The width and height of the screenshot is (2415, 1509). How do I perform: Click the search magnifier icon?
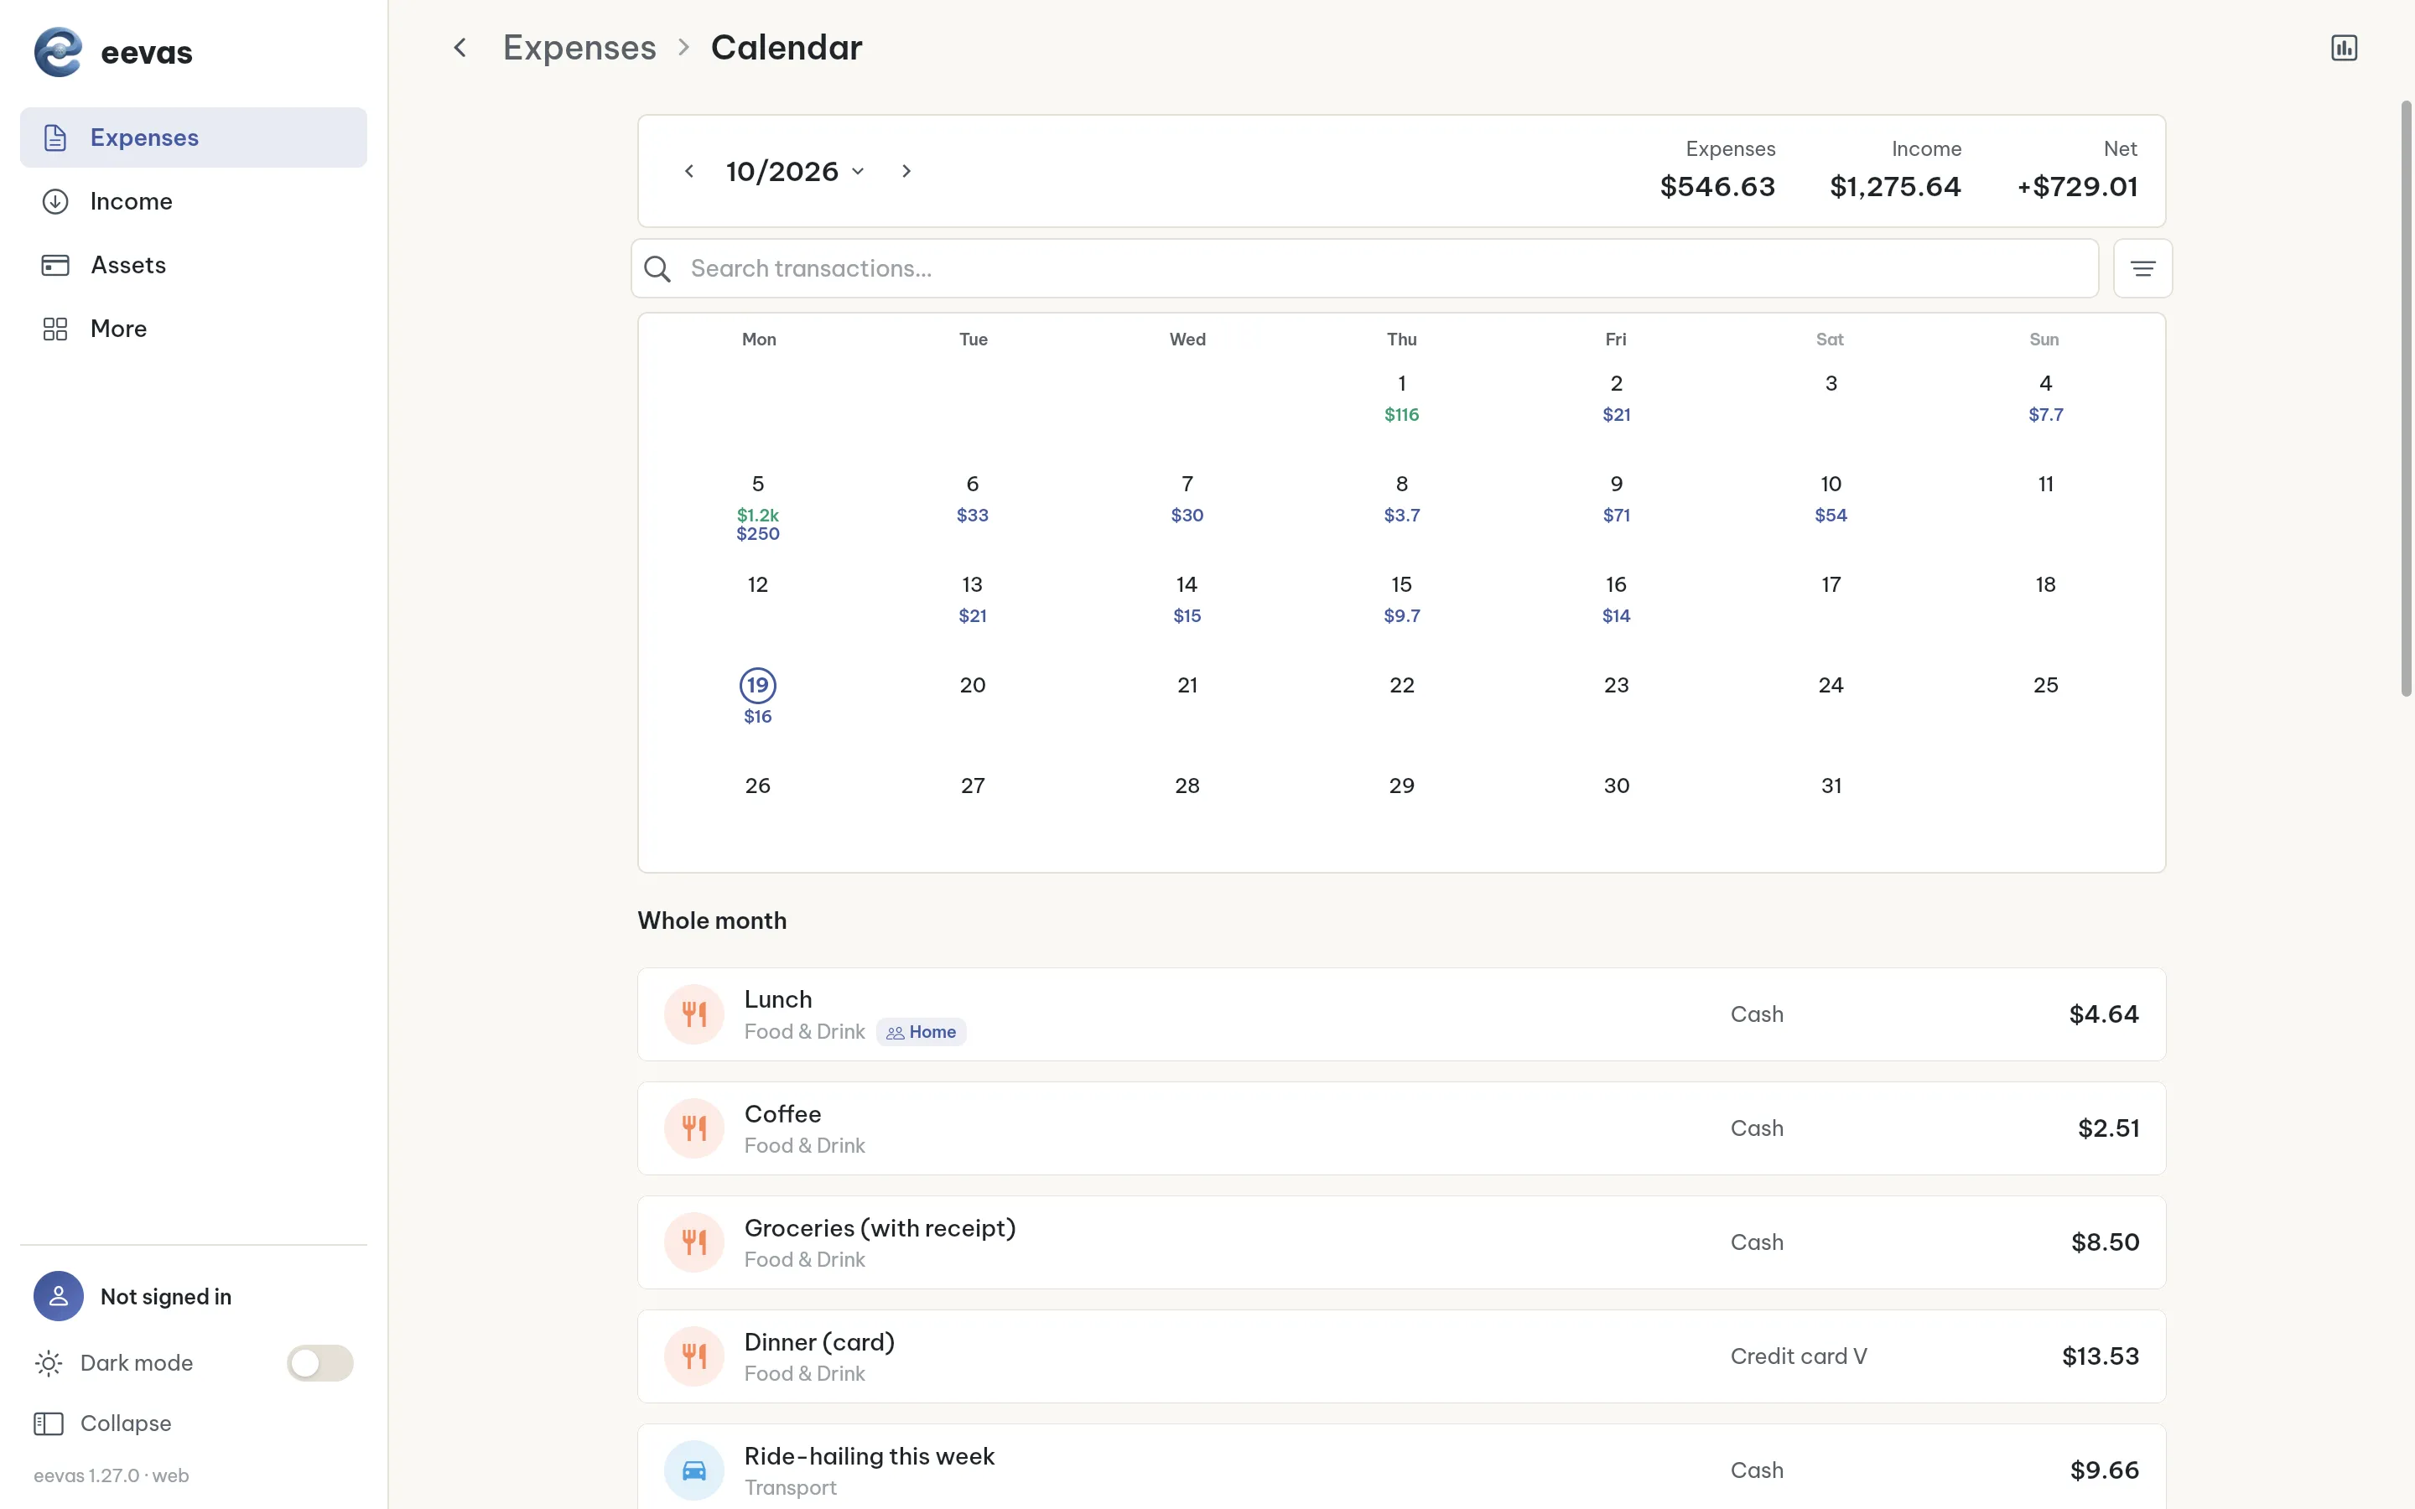(x=657, y=268)
